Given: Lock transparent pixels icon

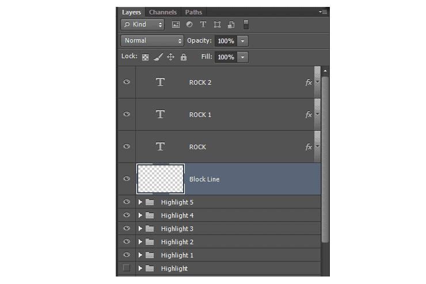Looking at the screenshot, I should tap(145, 57).
